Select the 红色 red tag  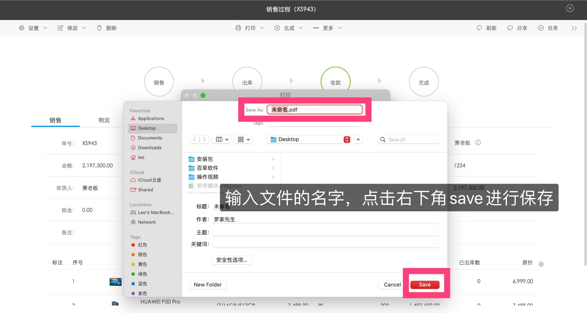pyautogui.click(x=143, y=245)
